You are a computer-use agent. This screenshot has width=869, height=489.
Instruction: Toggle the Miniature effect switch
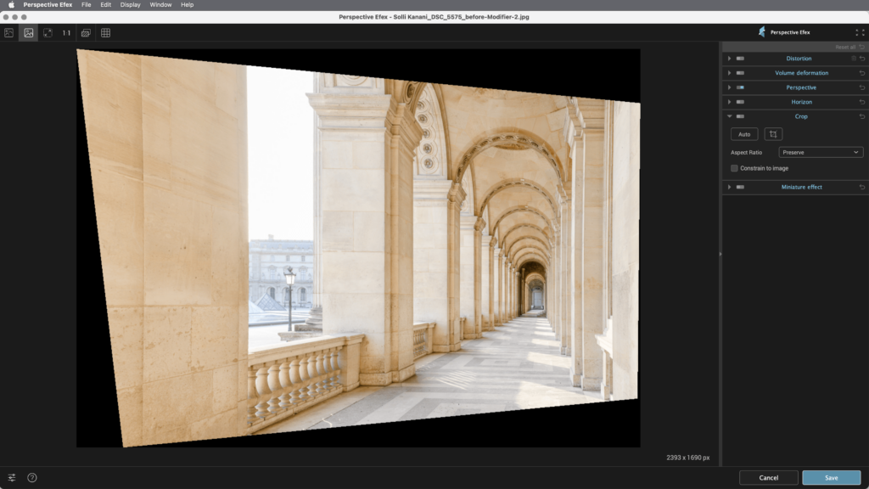click(740, 187)
